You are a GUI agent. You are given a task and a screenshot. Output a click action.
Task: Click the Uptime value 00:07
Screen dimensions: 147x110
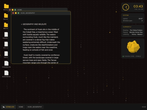141,19
